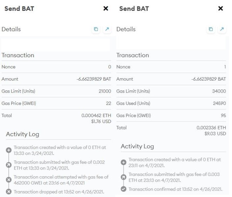The image size is (232, 197).
Task: Click the plus icon for right transaction created
Action: (x=124, y=162)
